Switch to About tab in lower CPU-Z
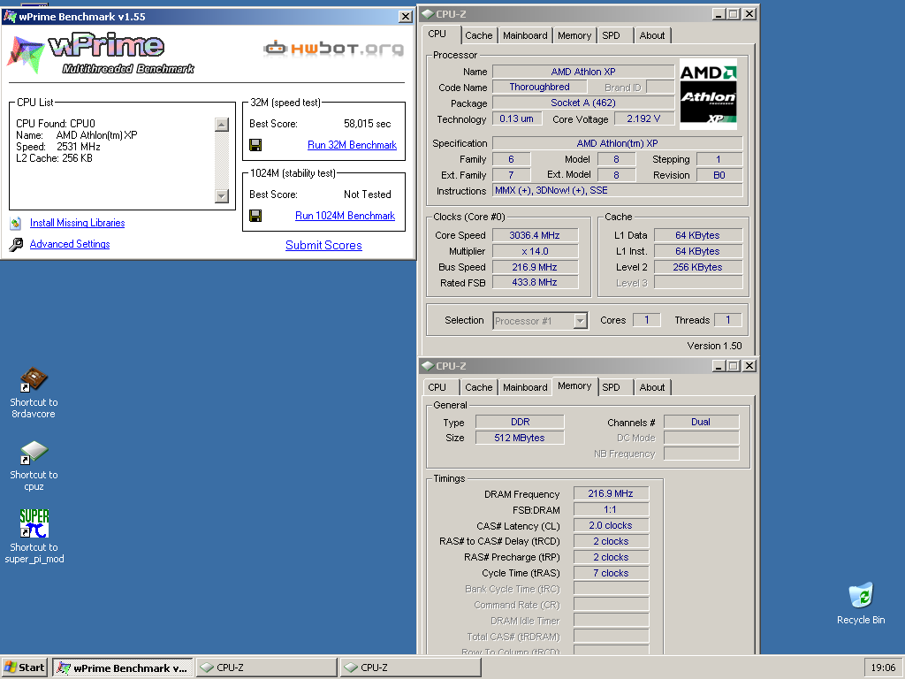The width and height of the screenshot is (905, 679). pos(652,387)
